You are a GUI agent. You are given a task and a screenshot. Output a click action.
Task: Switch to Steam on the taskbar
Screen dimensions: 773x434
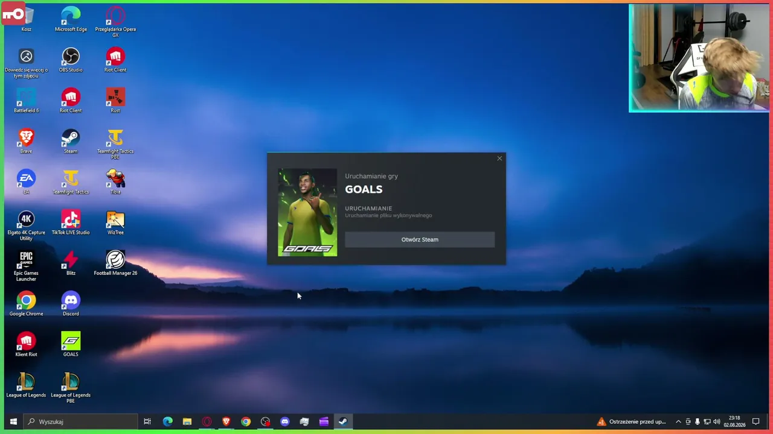343,421
